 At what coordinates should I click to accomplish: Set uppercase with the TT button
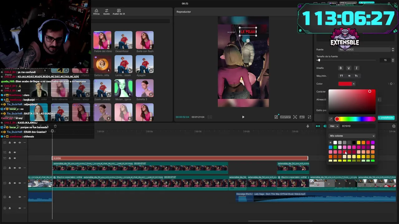[341, 76]
